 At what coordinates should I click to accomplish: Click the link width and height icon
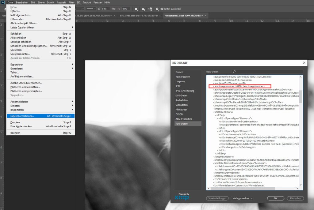tap(114, 9)
